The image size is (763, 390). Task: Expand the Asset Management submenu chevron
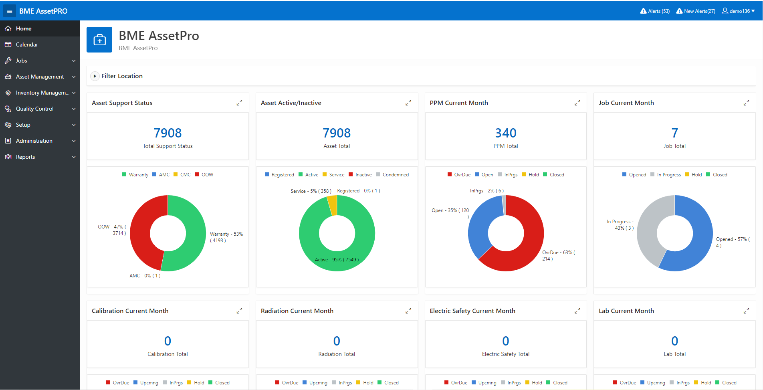74,77
